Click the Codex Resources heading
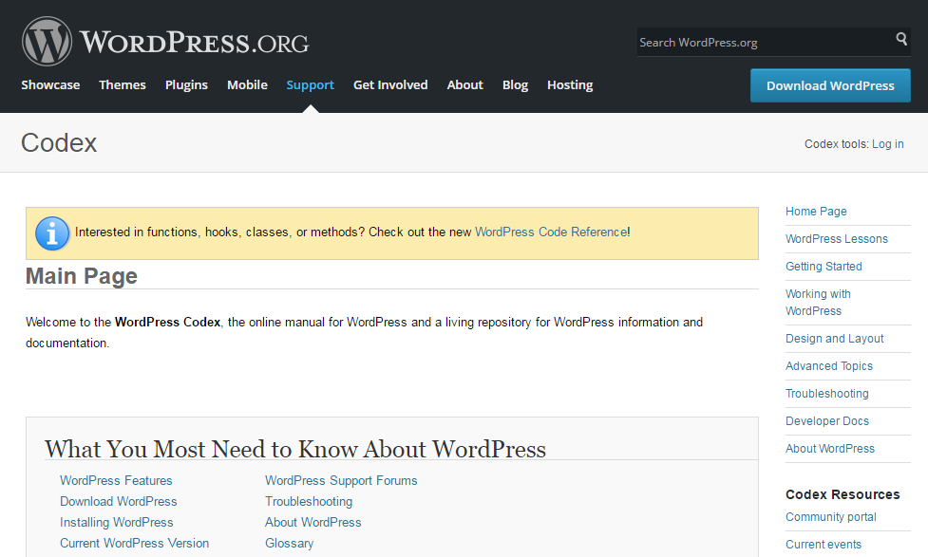 click(x=843, y=494)
